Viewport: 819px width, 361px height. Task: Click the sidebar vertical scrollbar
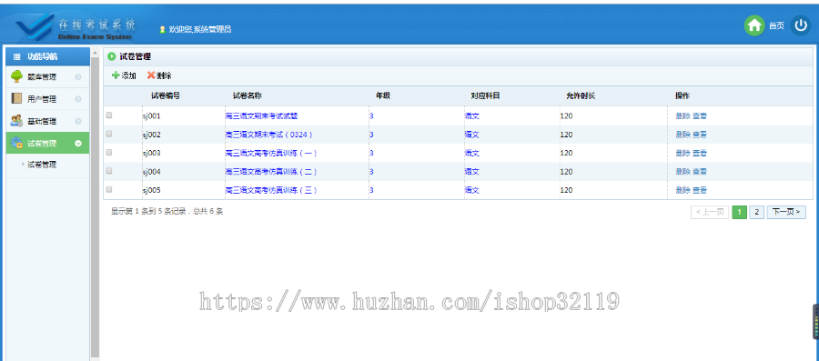(95, 206)
